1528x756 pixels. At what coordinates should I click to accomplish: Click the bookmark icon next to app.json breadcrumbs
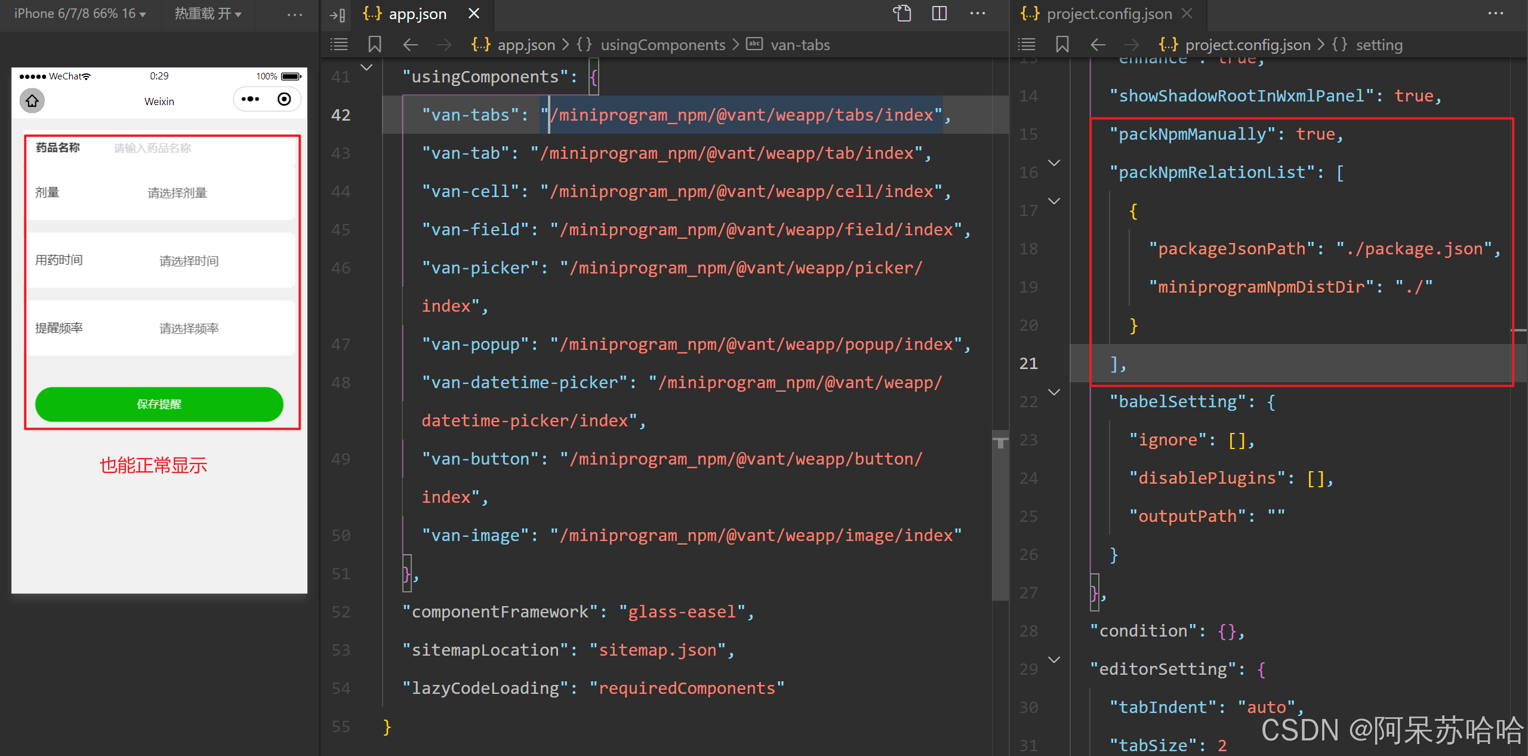click(x=375, y=44)
